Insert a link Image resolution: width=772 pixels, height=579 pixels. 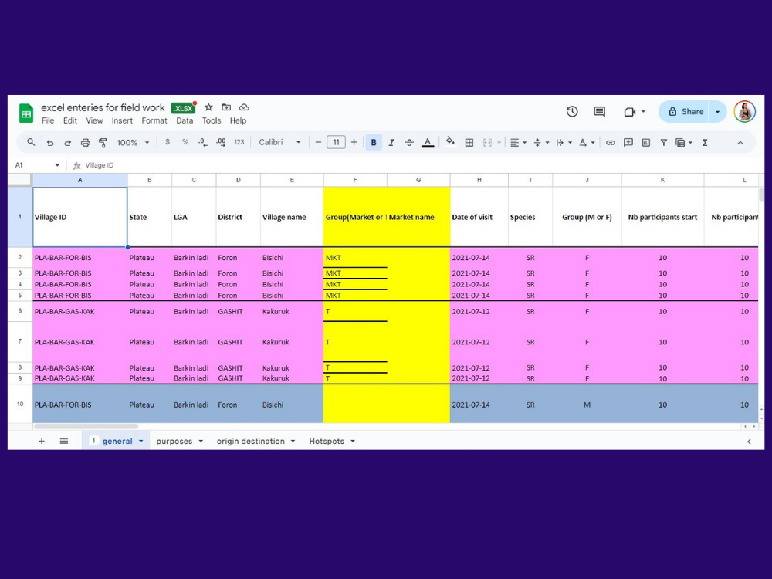point(611,143)
